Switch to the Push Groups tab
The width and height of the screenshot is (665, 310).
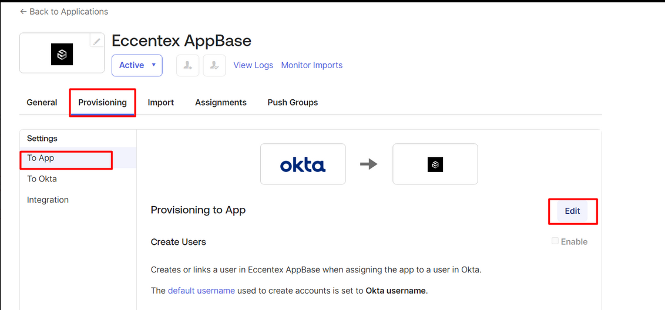tap(293, 103)
